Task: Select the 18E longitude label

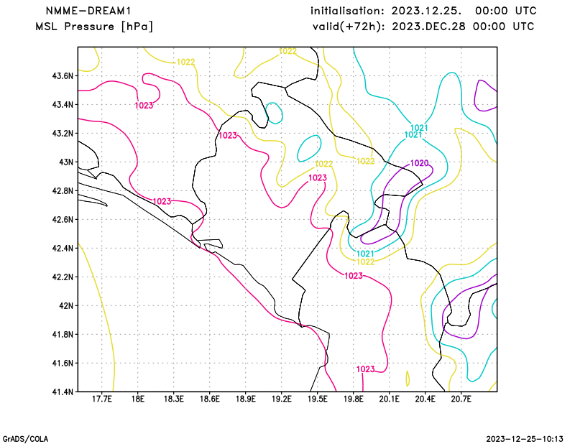Action: pos(137,399)
